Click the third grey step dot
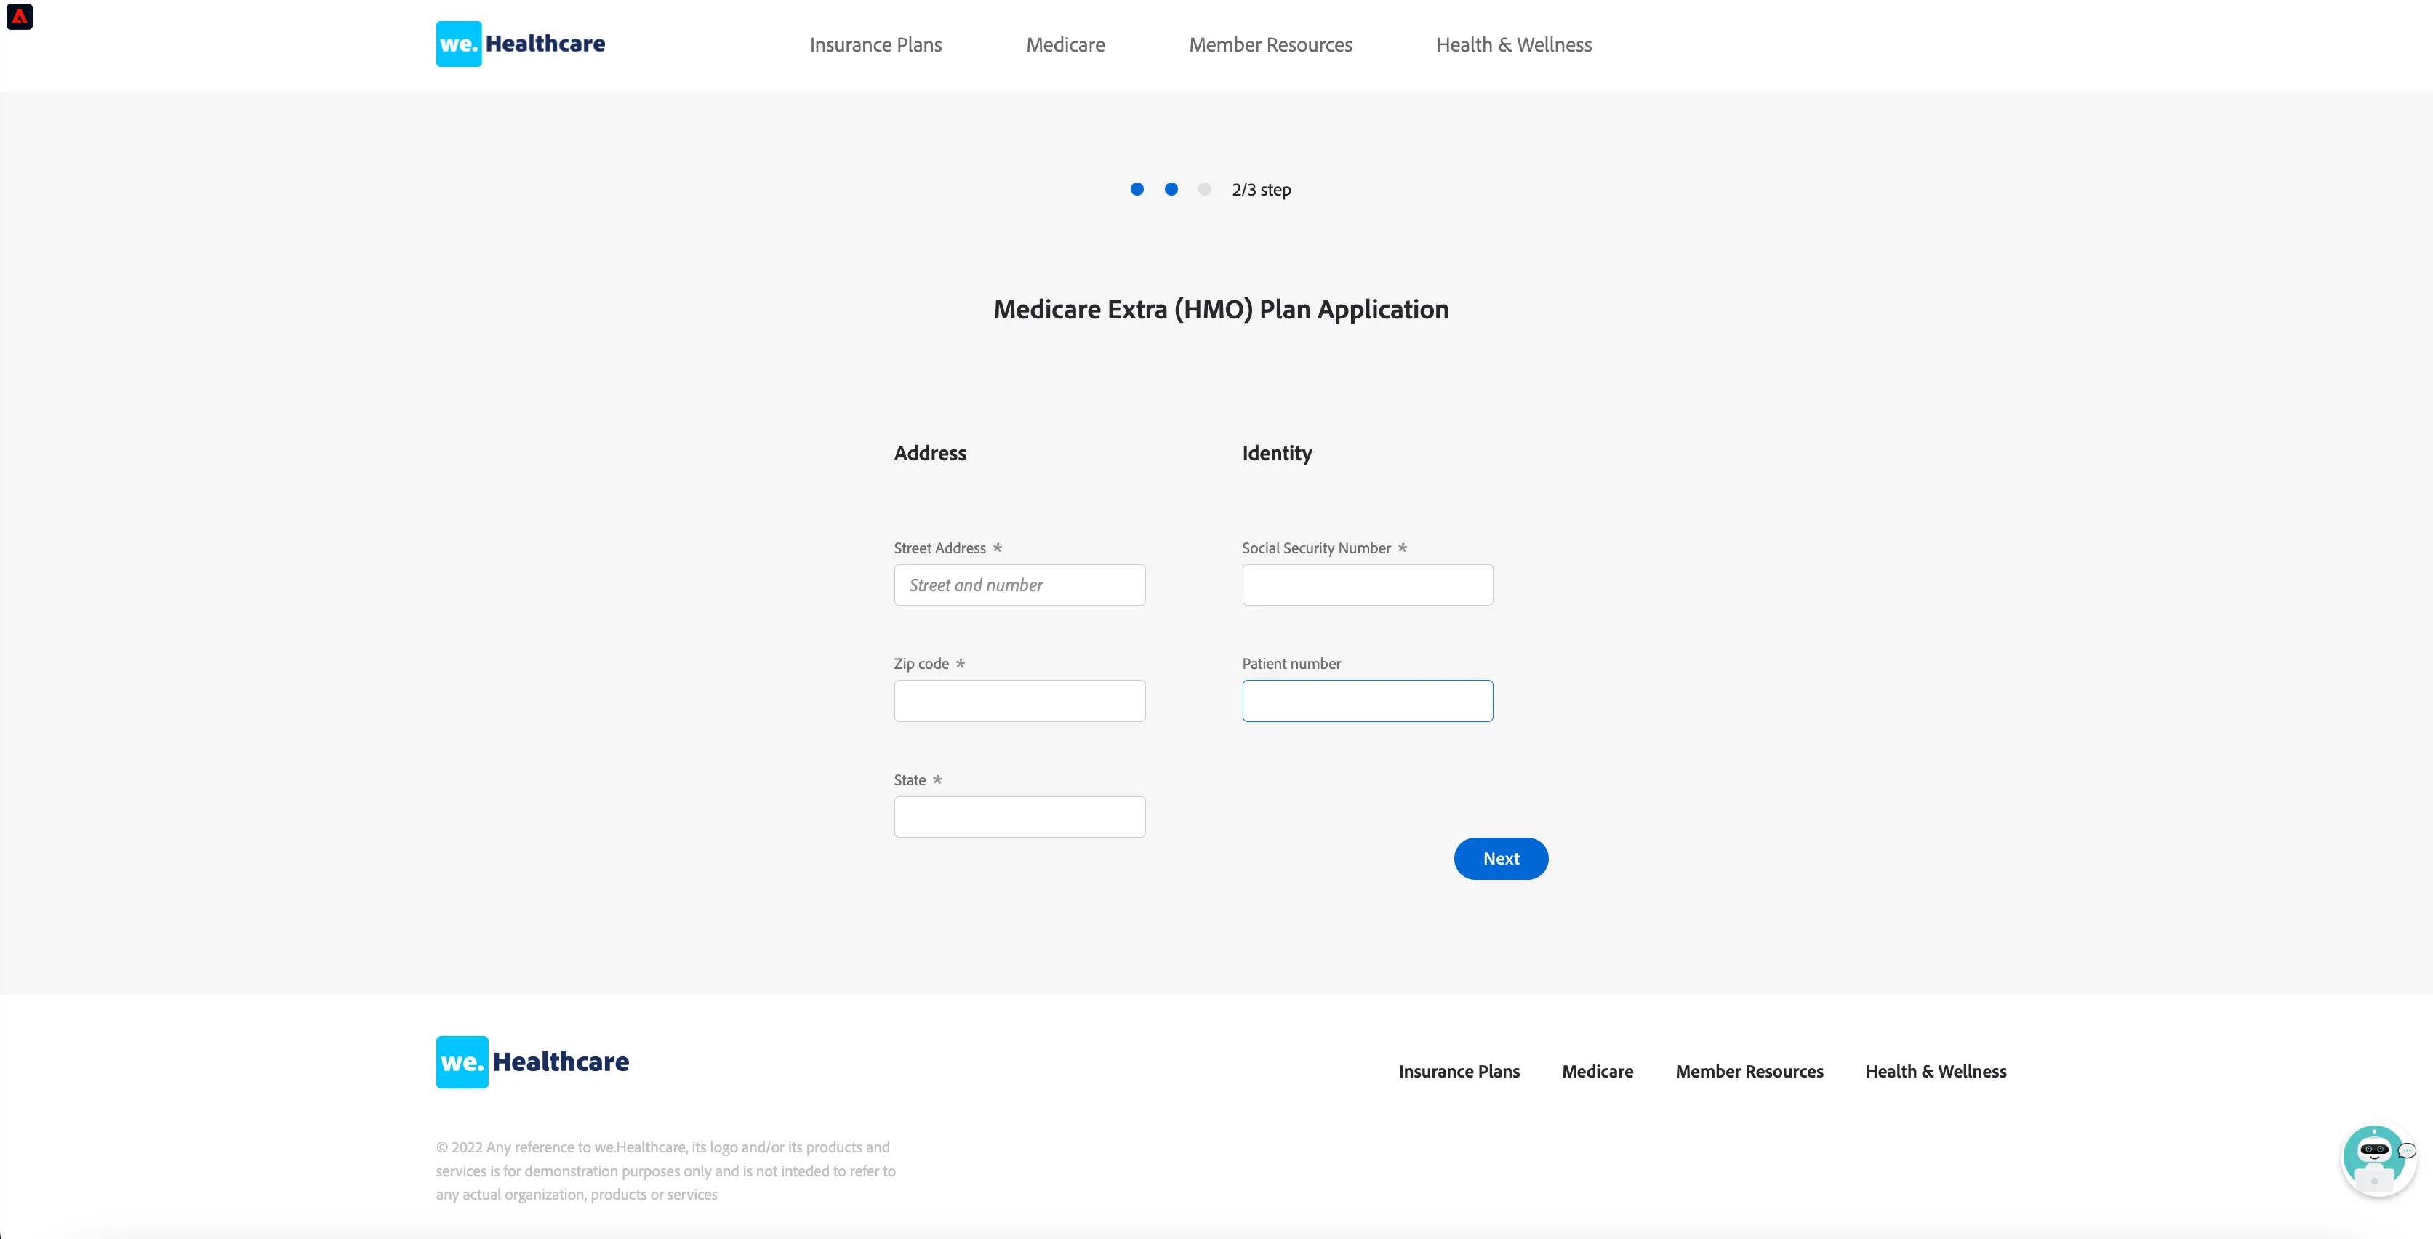The width and height of the screenshot is (2433, 1239). pos(1204,189)
